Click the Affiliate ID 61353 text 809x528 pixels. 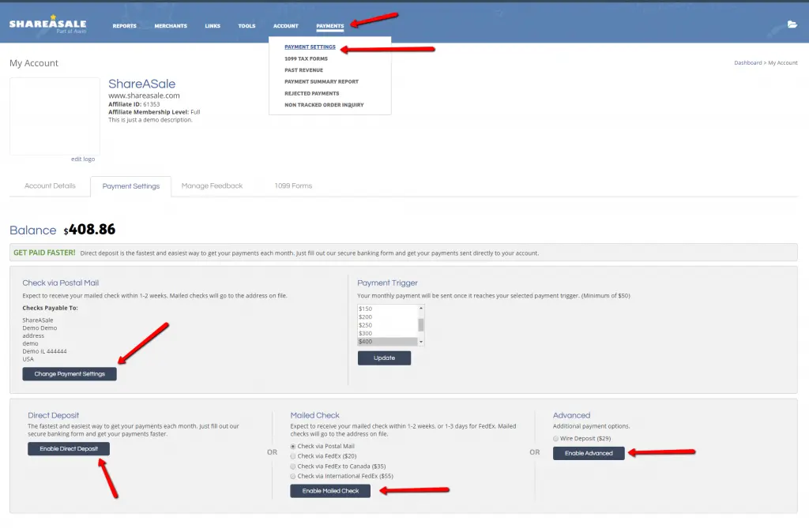(134, 104)
